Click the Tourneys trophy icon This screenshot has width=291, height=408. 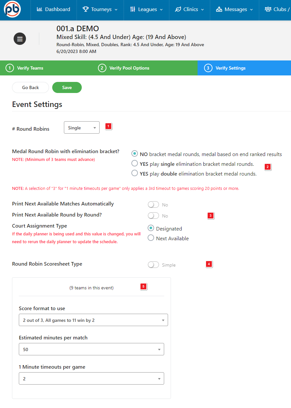[x=86, y=9]
